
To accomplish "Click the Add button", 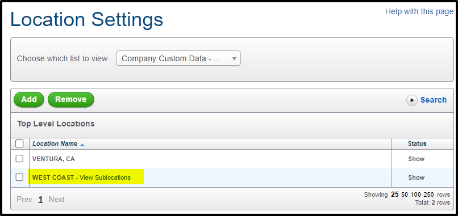I will (x=29, y=99).
